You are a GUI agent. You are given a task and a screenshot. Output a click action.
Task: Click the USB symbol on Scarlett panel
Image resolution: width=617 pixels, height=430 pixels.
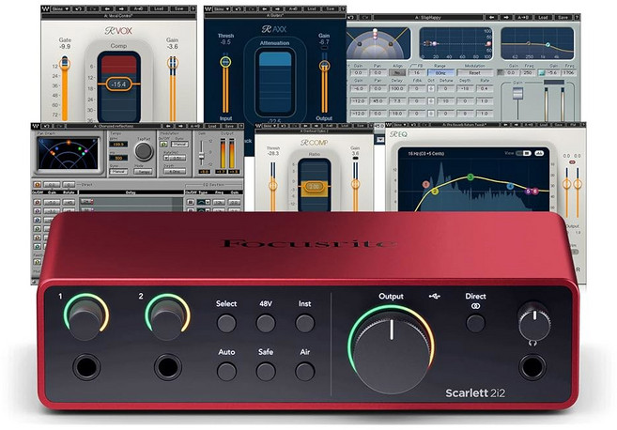pyautogui.click(x=434, y=296)
